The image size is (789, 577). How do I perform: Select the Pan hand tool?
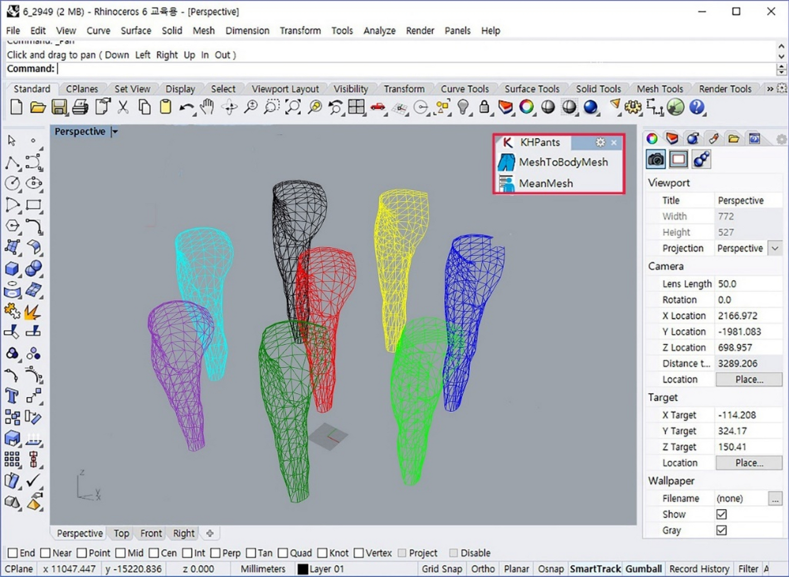tap(207, 107)
